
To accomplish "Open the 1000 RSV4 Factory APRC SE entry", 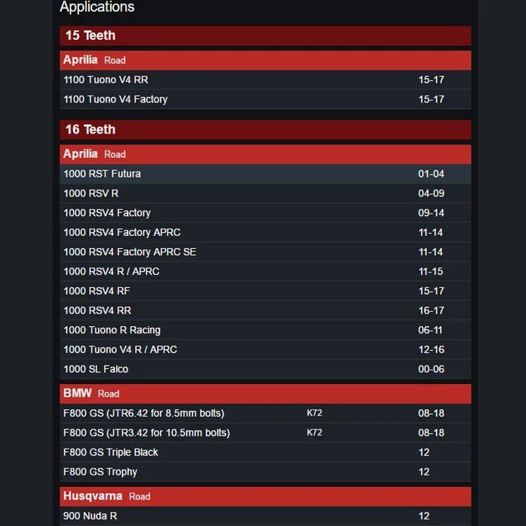I will coord(266,252).
